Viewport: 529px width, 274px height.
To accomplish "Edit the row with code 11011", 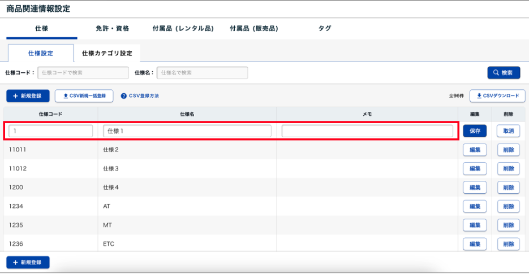I will tap(475, 150).
